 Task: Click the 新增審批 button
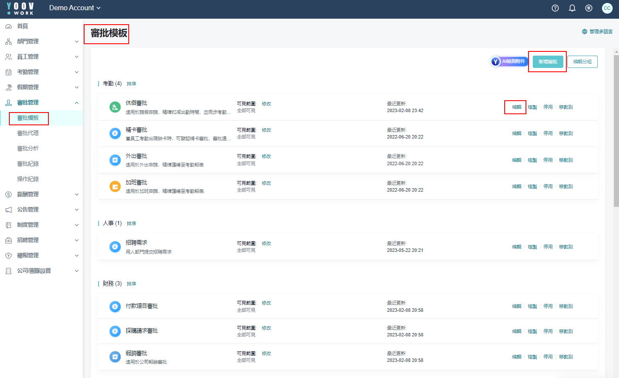pos(548,62)
